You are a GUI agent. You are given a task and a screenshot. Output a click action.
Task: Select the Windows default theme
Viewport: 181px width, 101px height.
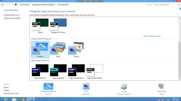(40, 50)
